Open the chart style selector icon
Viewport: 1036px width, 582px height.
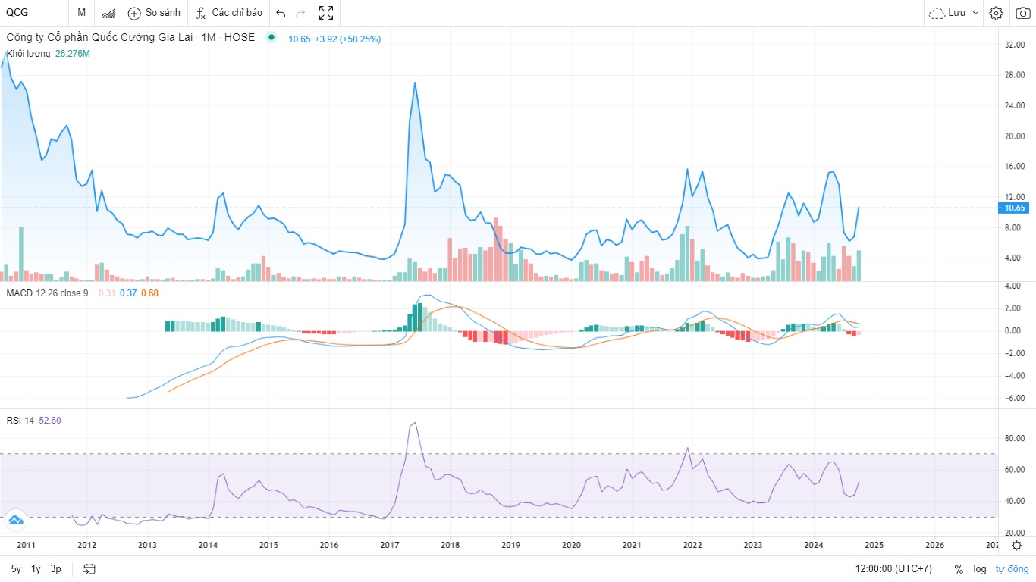108,13
